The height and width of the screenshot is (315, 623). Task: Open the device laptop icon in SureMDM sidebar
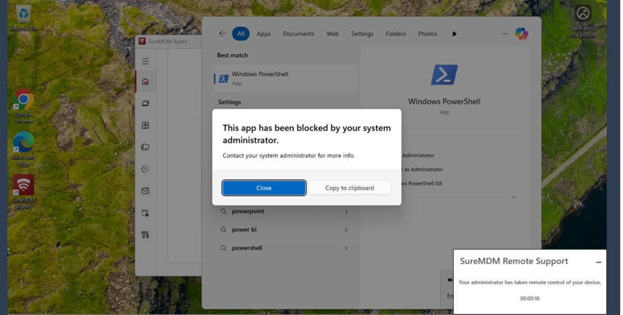coord(145,104)
